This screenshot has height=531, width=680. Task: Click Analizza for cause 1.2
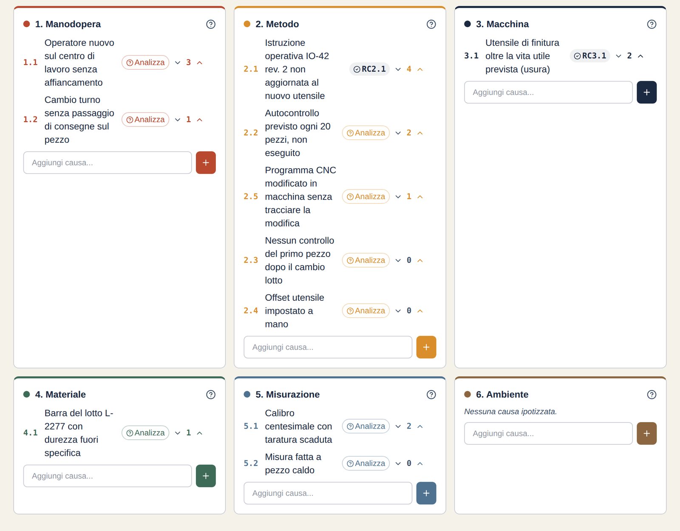point(145,120)
